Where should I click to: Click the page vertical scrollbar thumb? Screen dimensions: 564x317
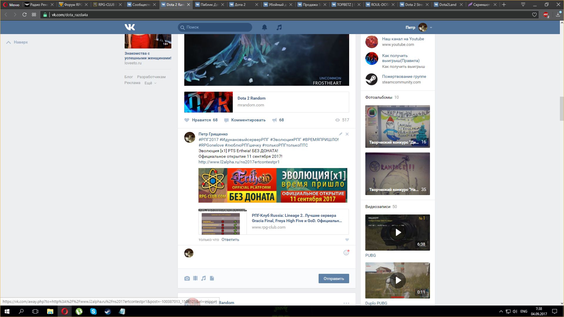(x=562, y=109)
